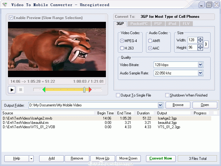221x166 pixels.
Task: Select AMR audio codec
Action: (x=150, y=41)
